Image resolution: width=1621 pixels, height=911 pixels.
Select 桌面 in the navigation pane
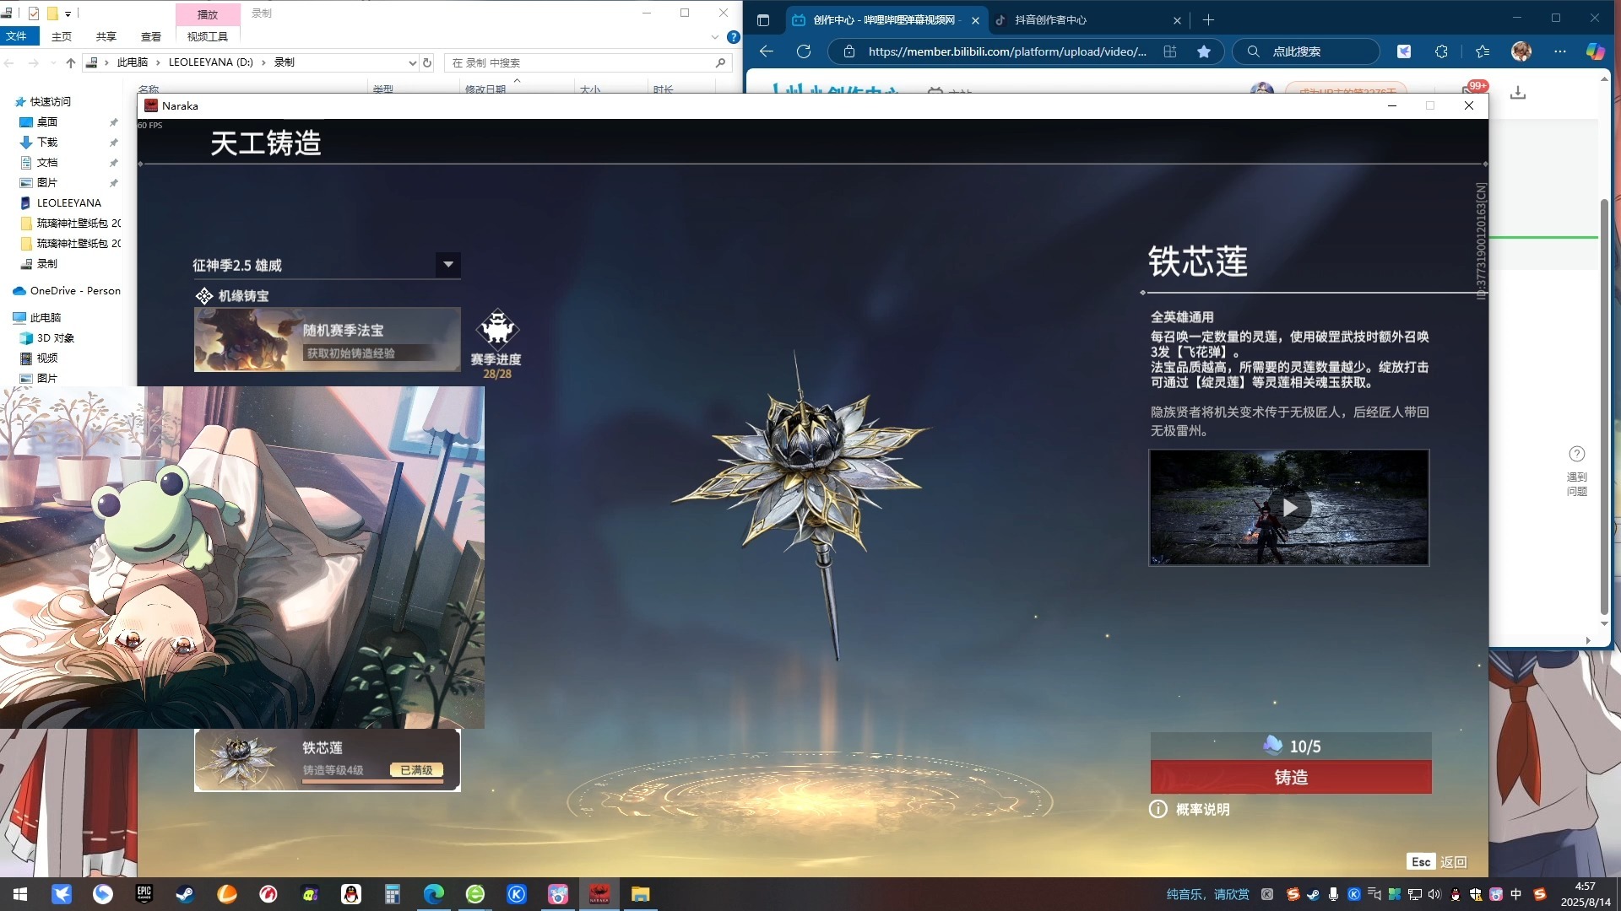[47, 121]
